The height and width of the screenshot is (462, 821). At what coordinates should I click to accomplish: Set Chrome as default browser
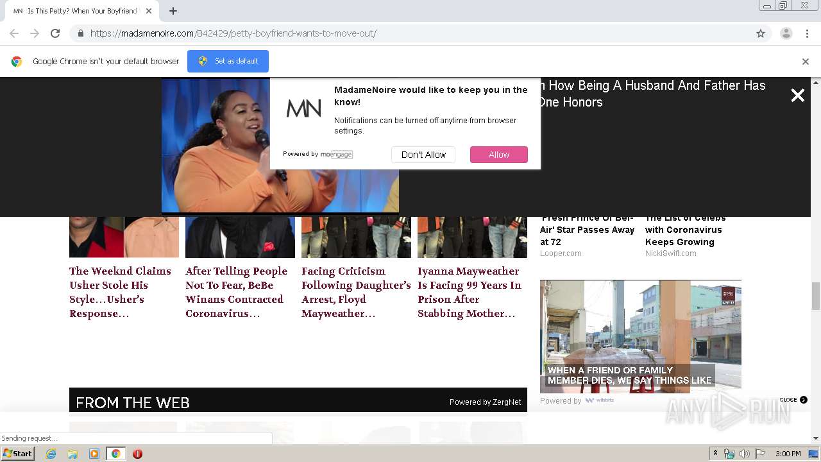pos(228,61)
